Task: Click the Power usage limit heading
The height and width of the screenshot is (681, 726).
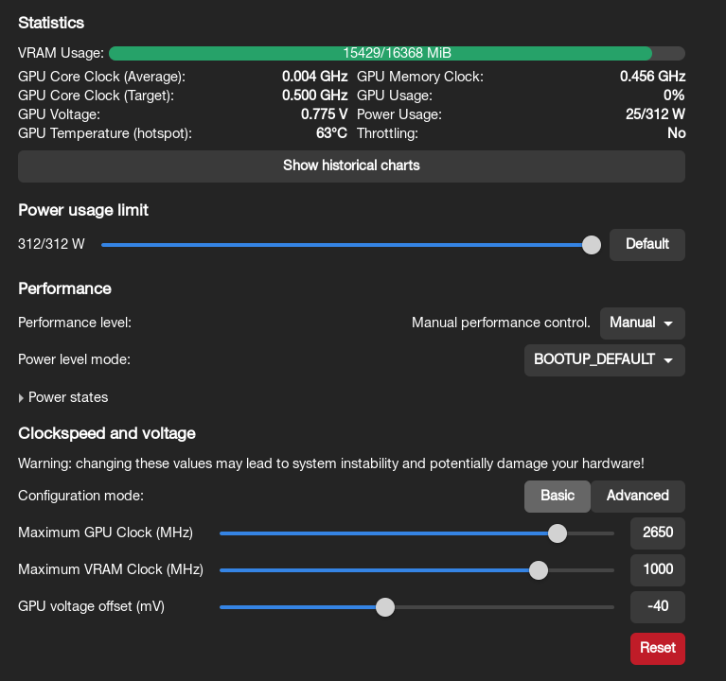Action: [83, 210]
